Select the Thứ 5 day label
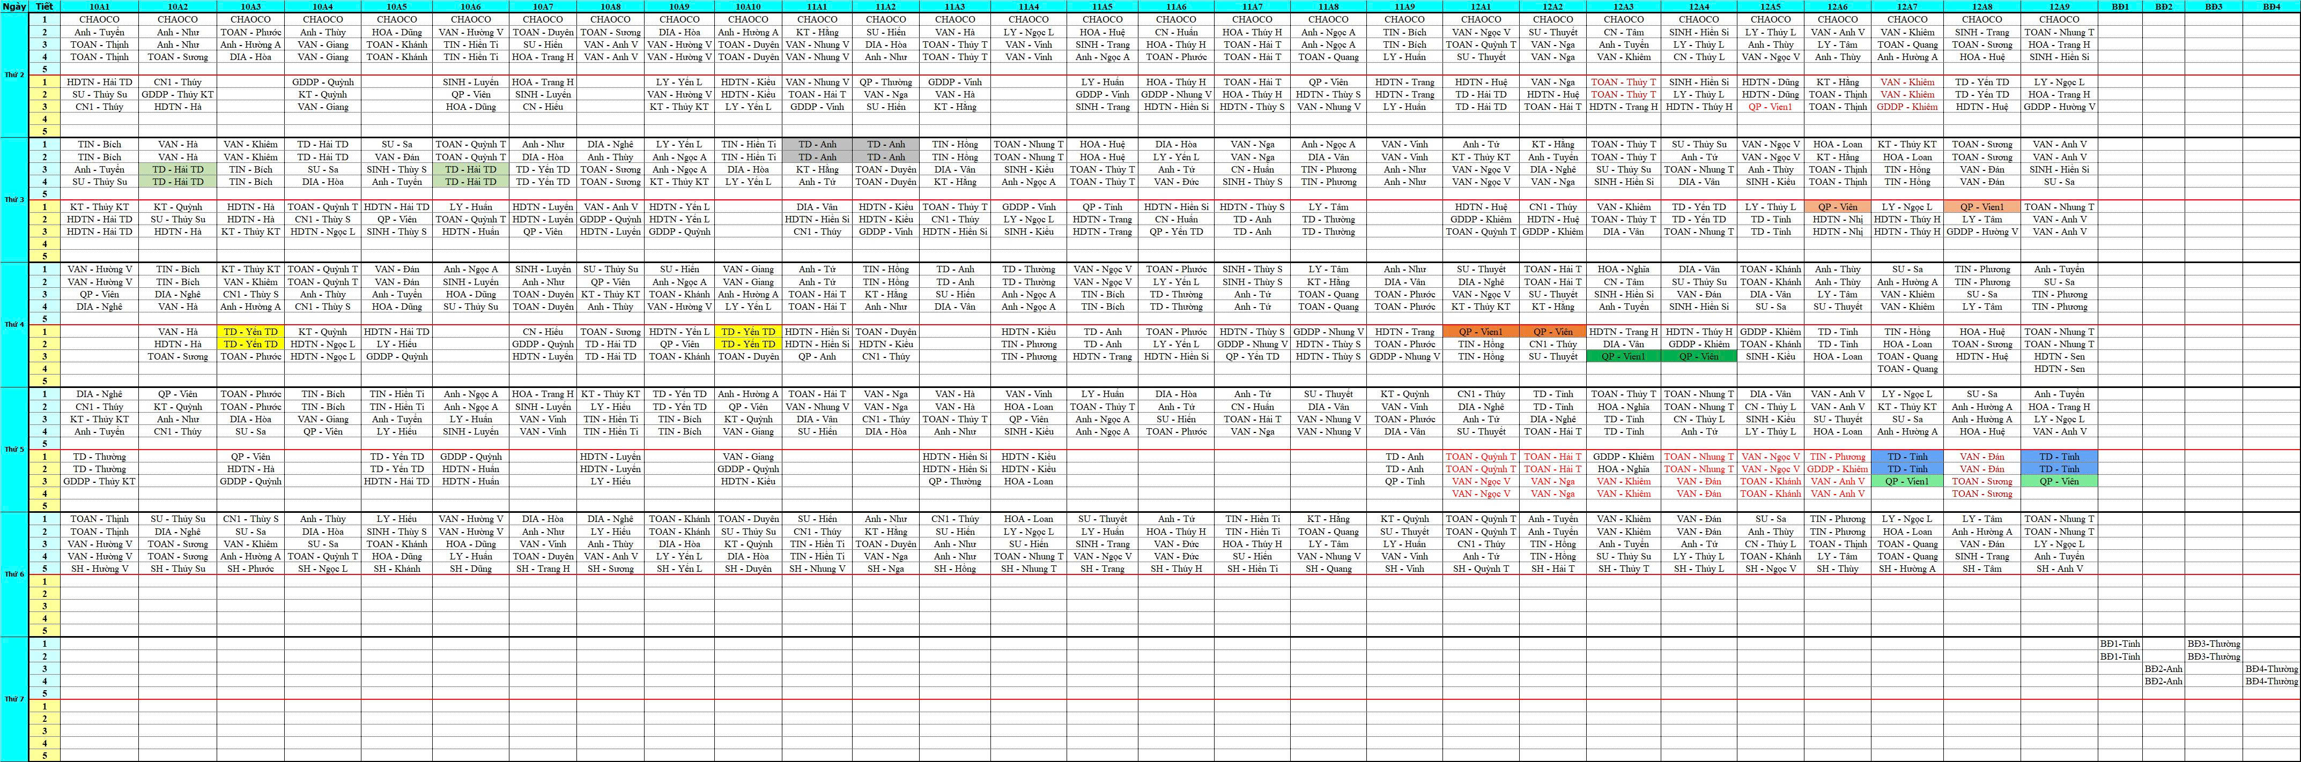The height and width of the screenshot is (762, 2301). (14, 449)
